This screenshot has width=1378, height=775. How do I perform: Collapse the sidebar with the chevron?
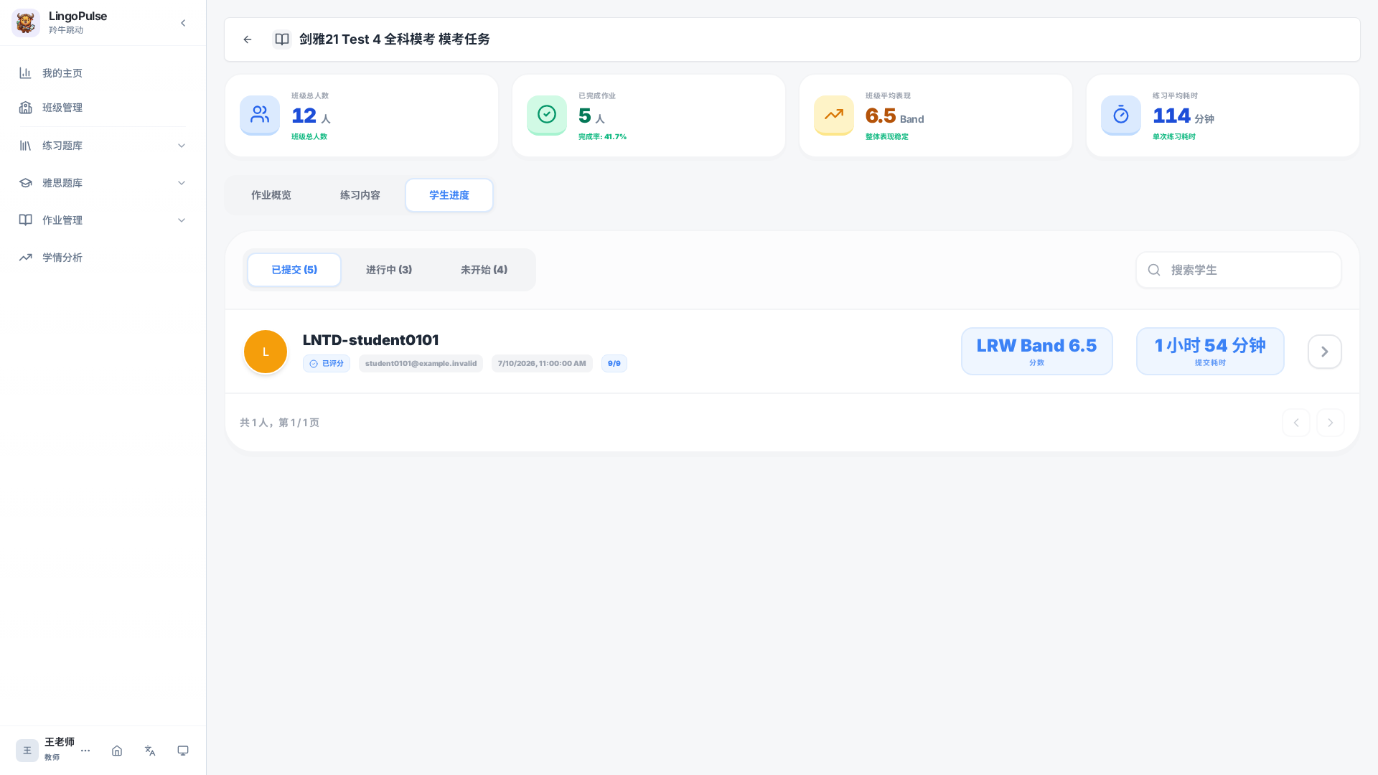pyautogui.click(x=183, y=23)
